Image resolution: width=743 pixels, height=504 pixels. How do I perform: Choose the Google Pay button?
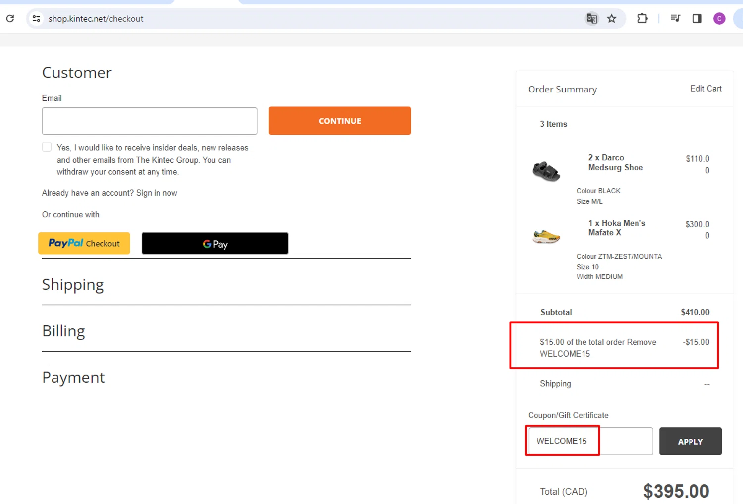pyautogui.click(x=215, y=243)
